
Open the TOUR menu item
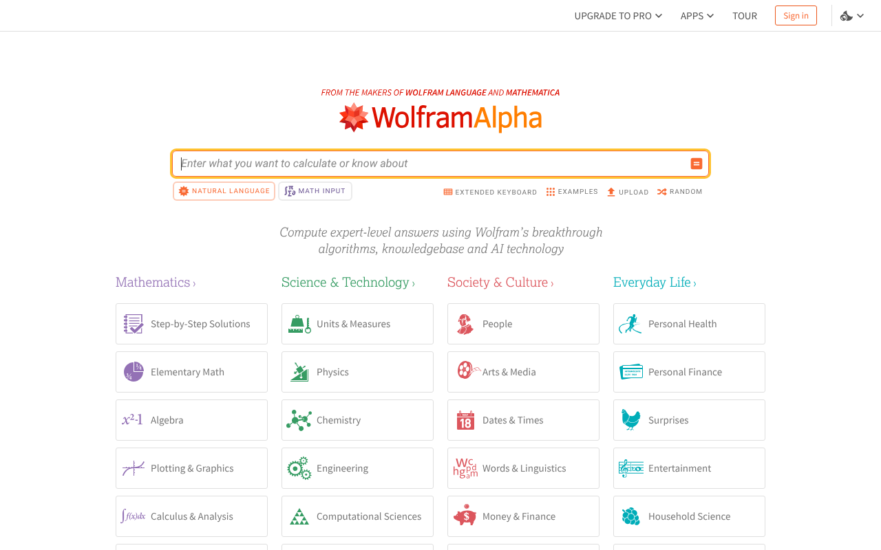click(x=745, y=15)
